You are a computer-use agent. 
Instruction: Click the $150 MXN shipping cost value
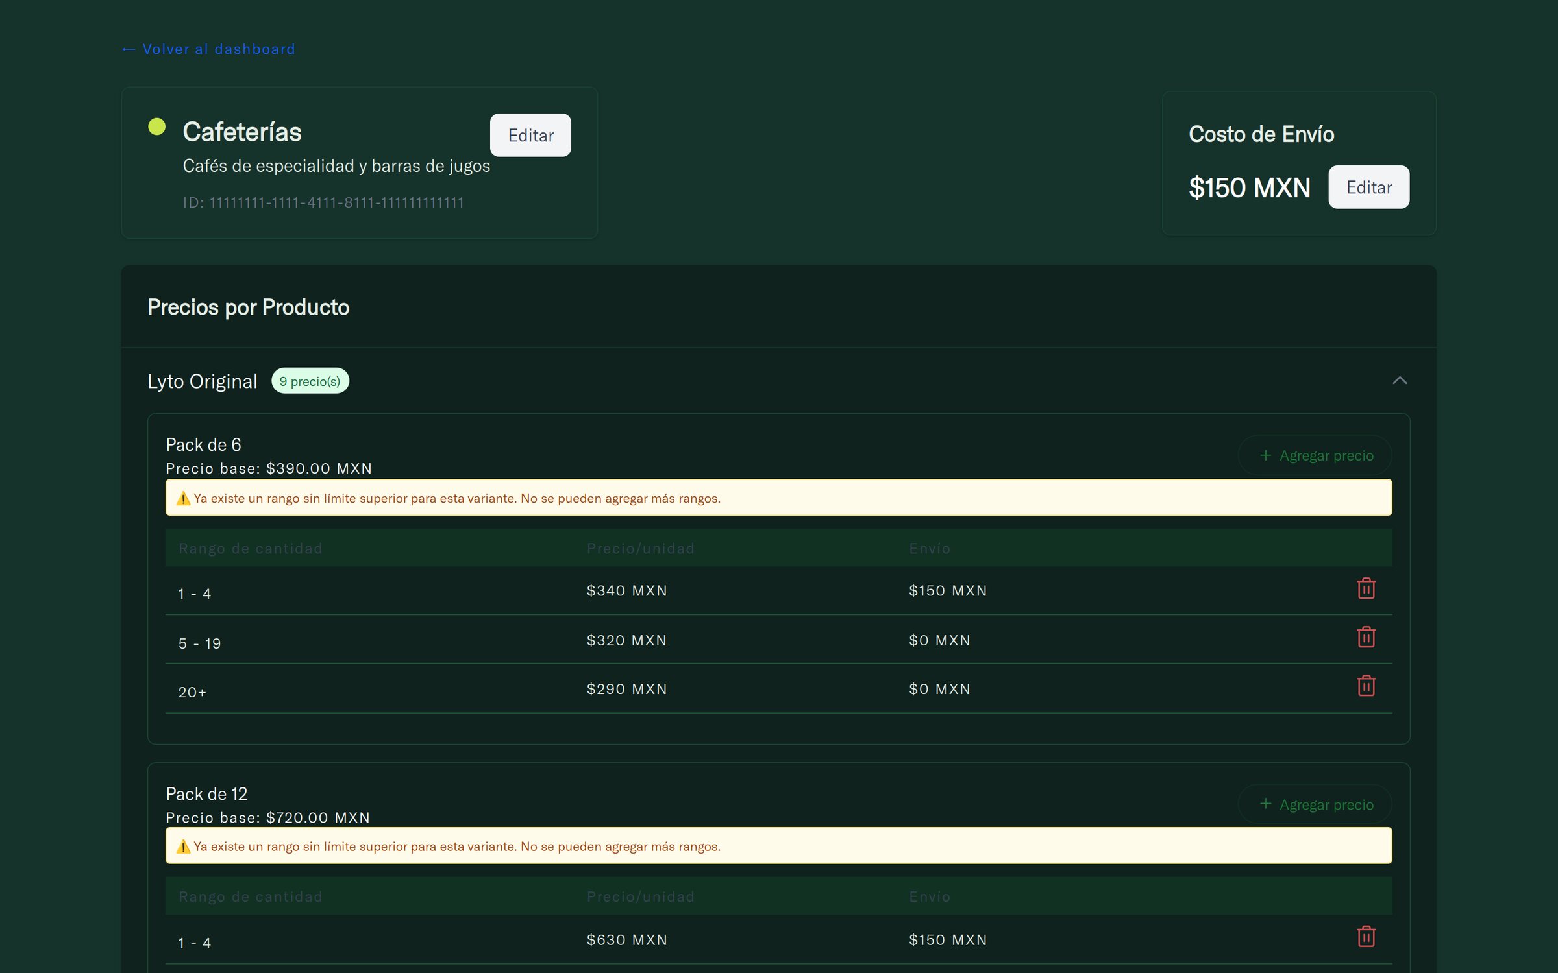click(1249, 187)
